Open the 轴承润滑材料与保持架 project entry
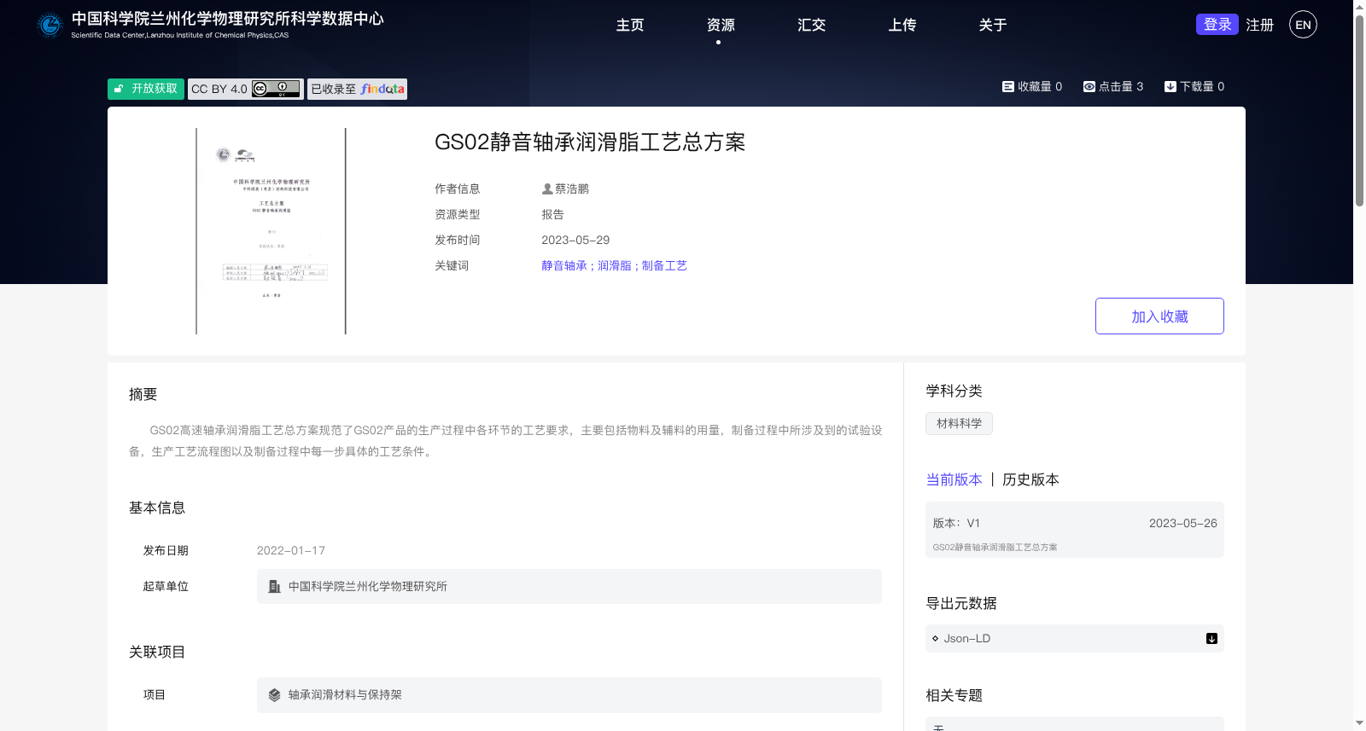This screenshot has width=1366, height=731. pos(569,695)
